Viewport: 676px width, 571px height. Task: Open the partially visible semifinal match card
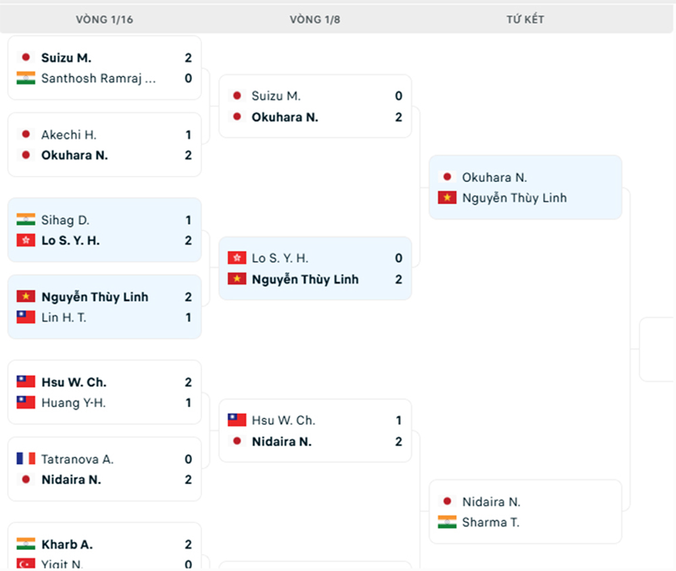[658, 349]
